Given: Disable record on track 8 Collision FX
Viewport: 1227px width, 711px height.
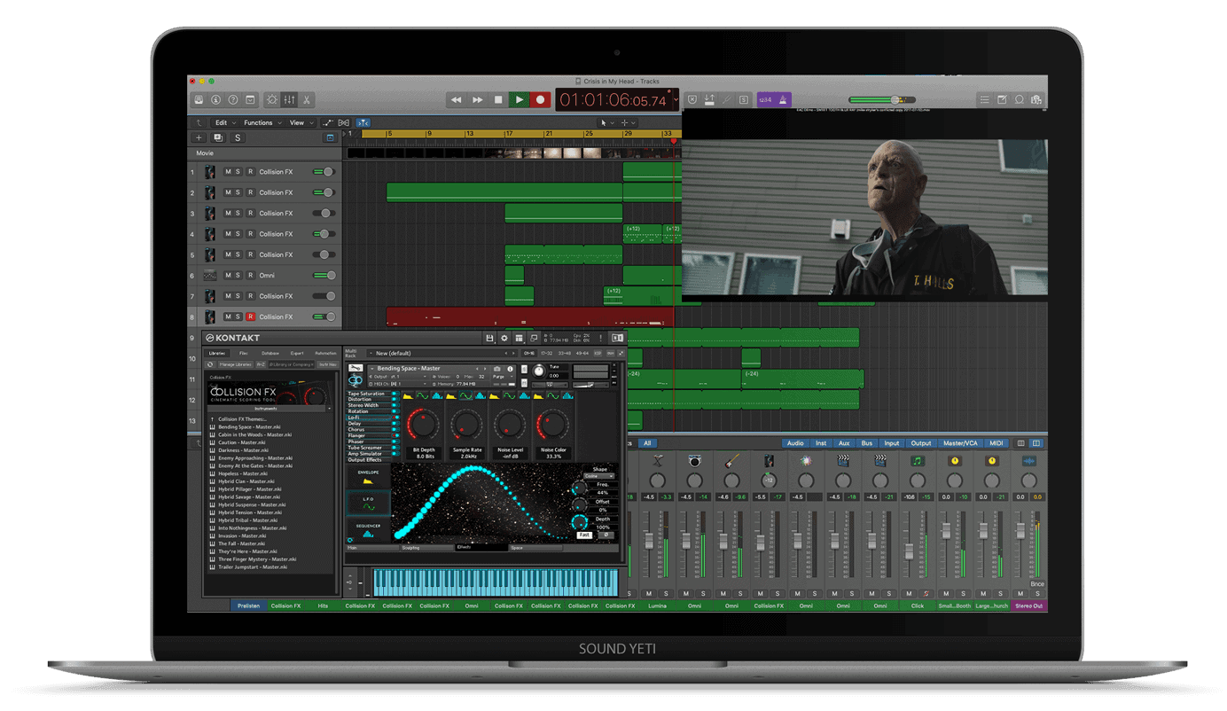Looking at the screenshot, I should [250, 316].
